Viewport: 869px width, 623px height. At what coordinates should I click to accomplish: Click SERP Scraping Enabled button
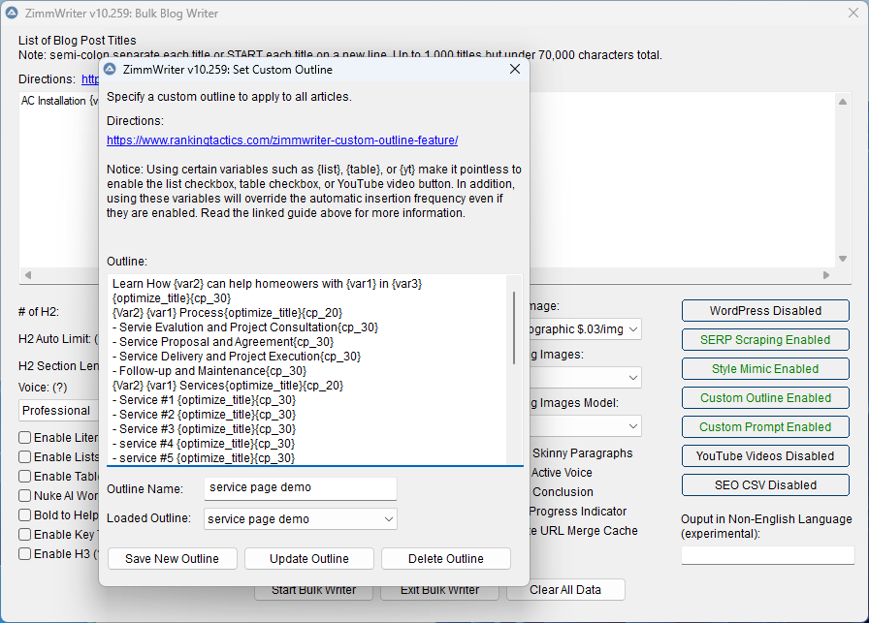pos(765,339)
